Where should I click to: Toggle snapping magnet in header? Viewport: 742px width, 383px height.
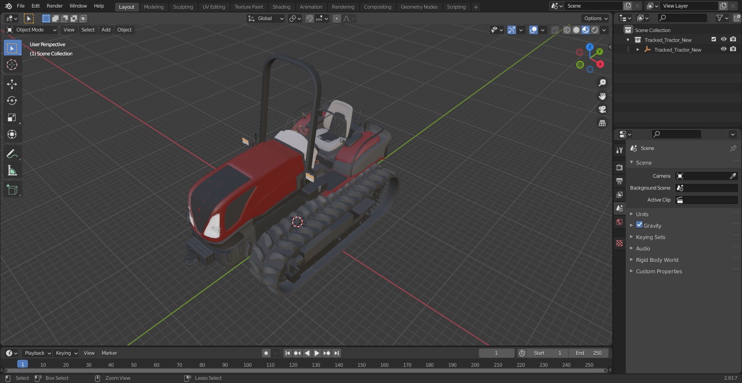pyautogui.click(x=310, y=18)
